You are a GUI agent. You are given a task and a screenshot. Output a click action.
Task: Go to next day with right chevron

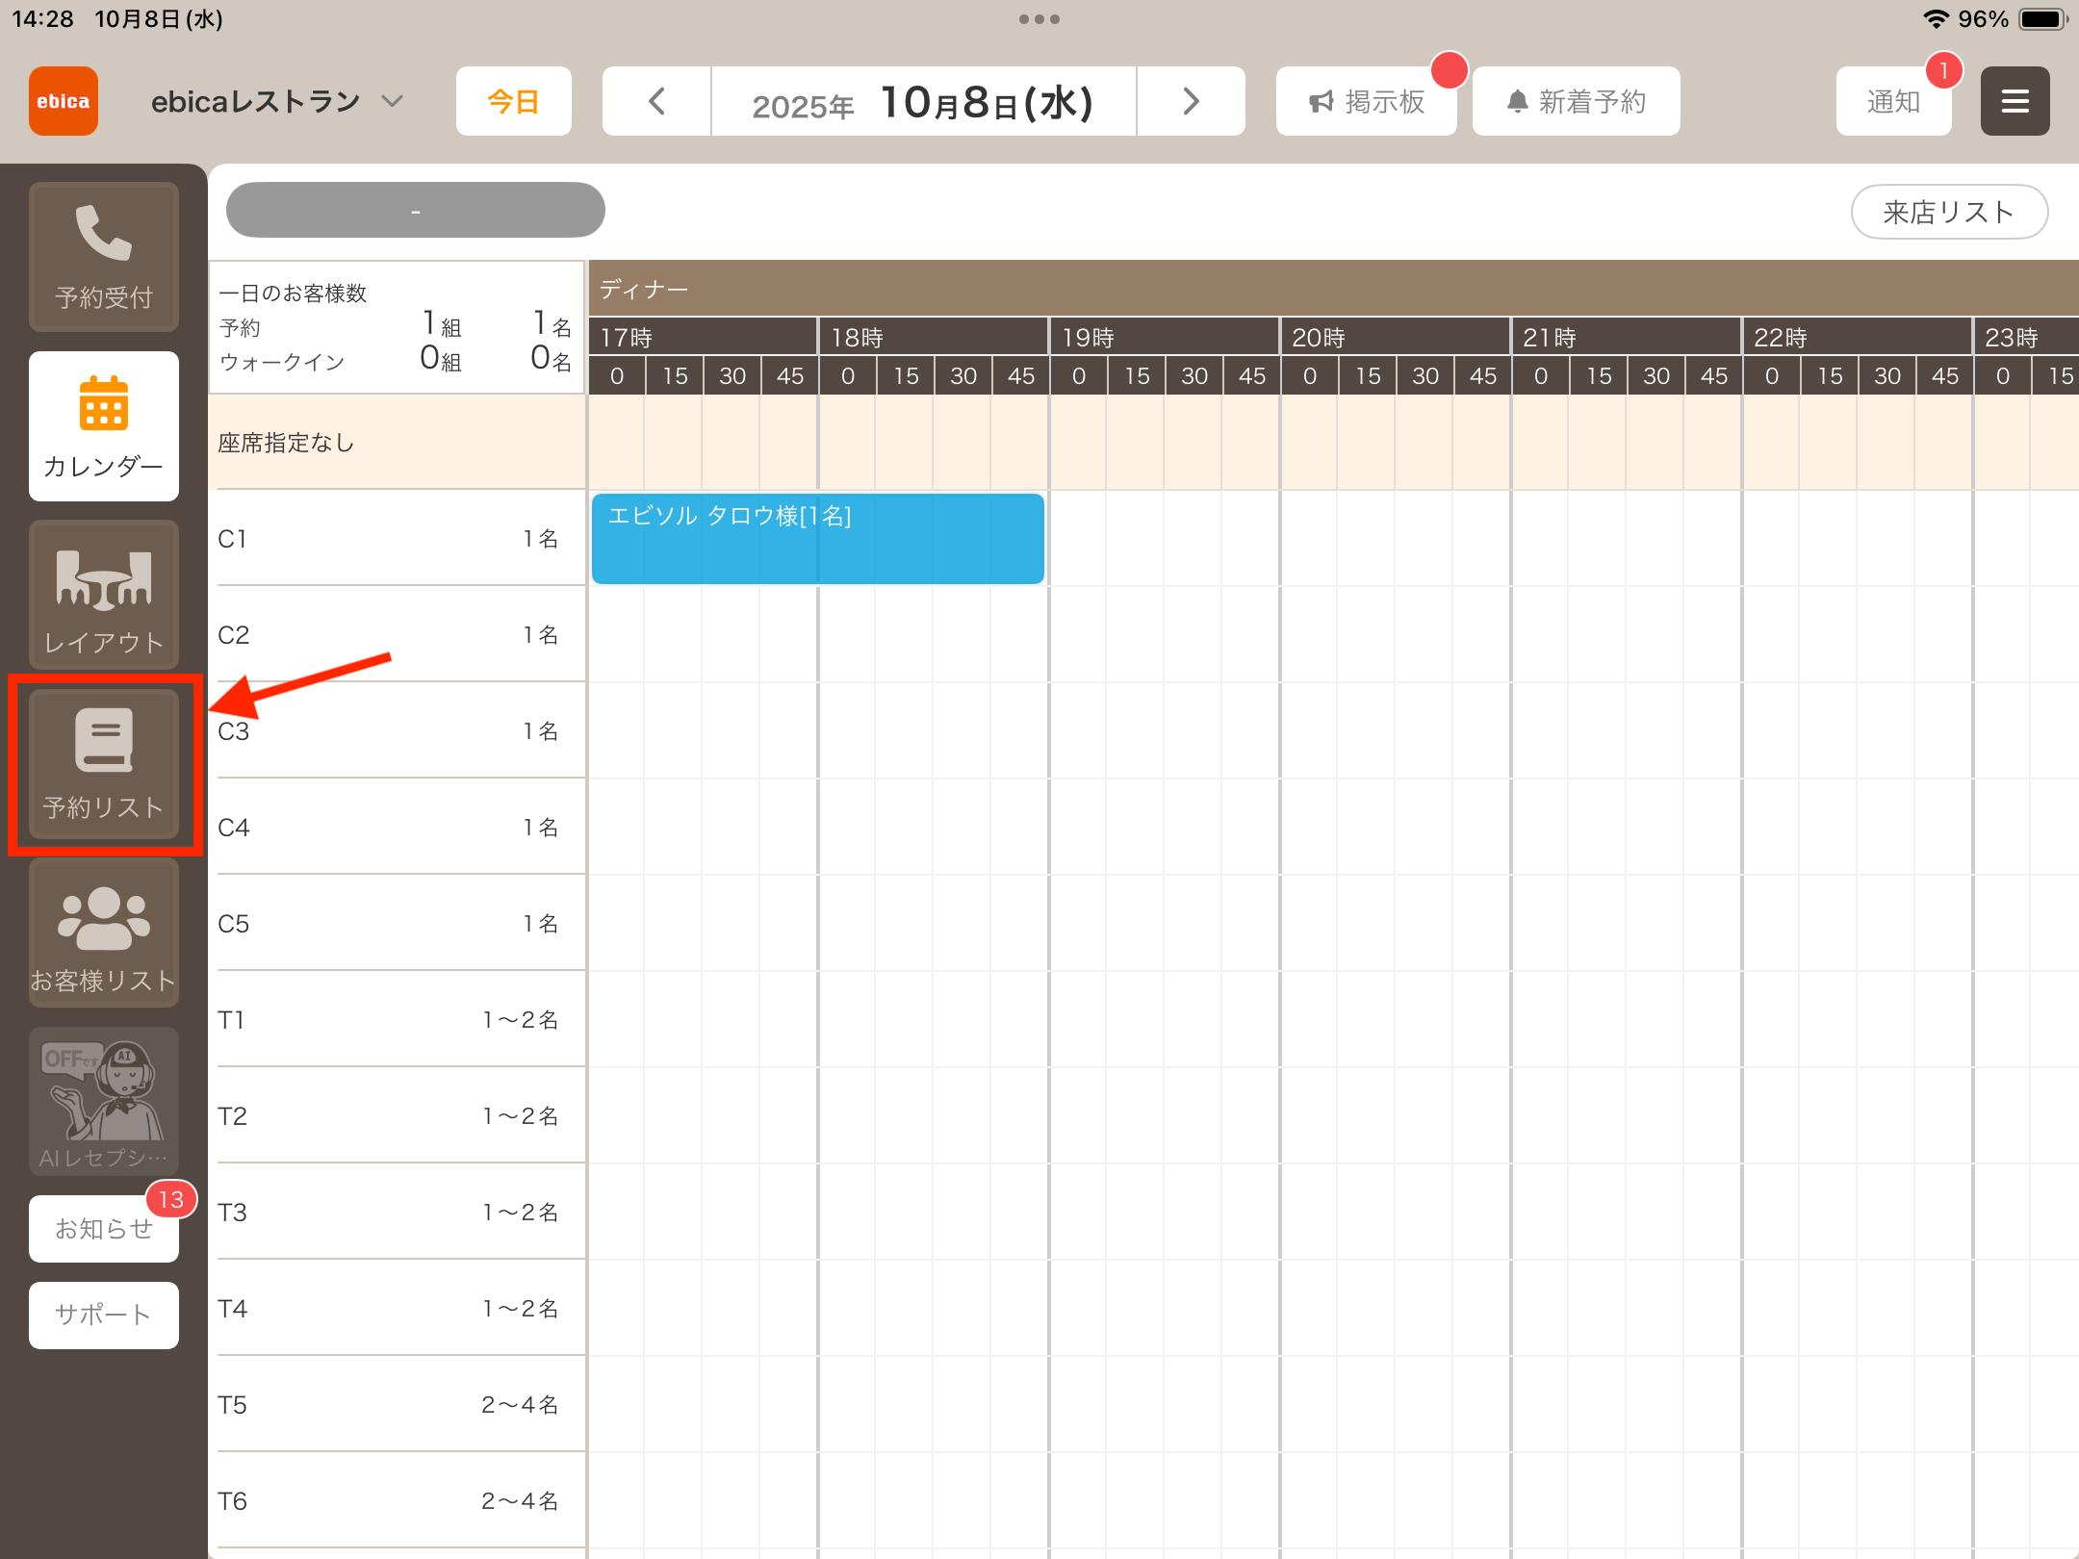tap(1192, 101)
